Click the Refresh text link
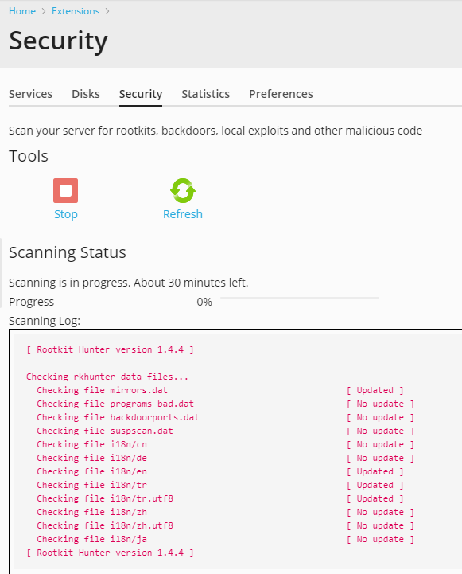Image resolution: width=462 pixels, height=574 pixels. [x=183, y=214]
